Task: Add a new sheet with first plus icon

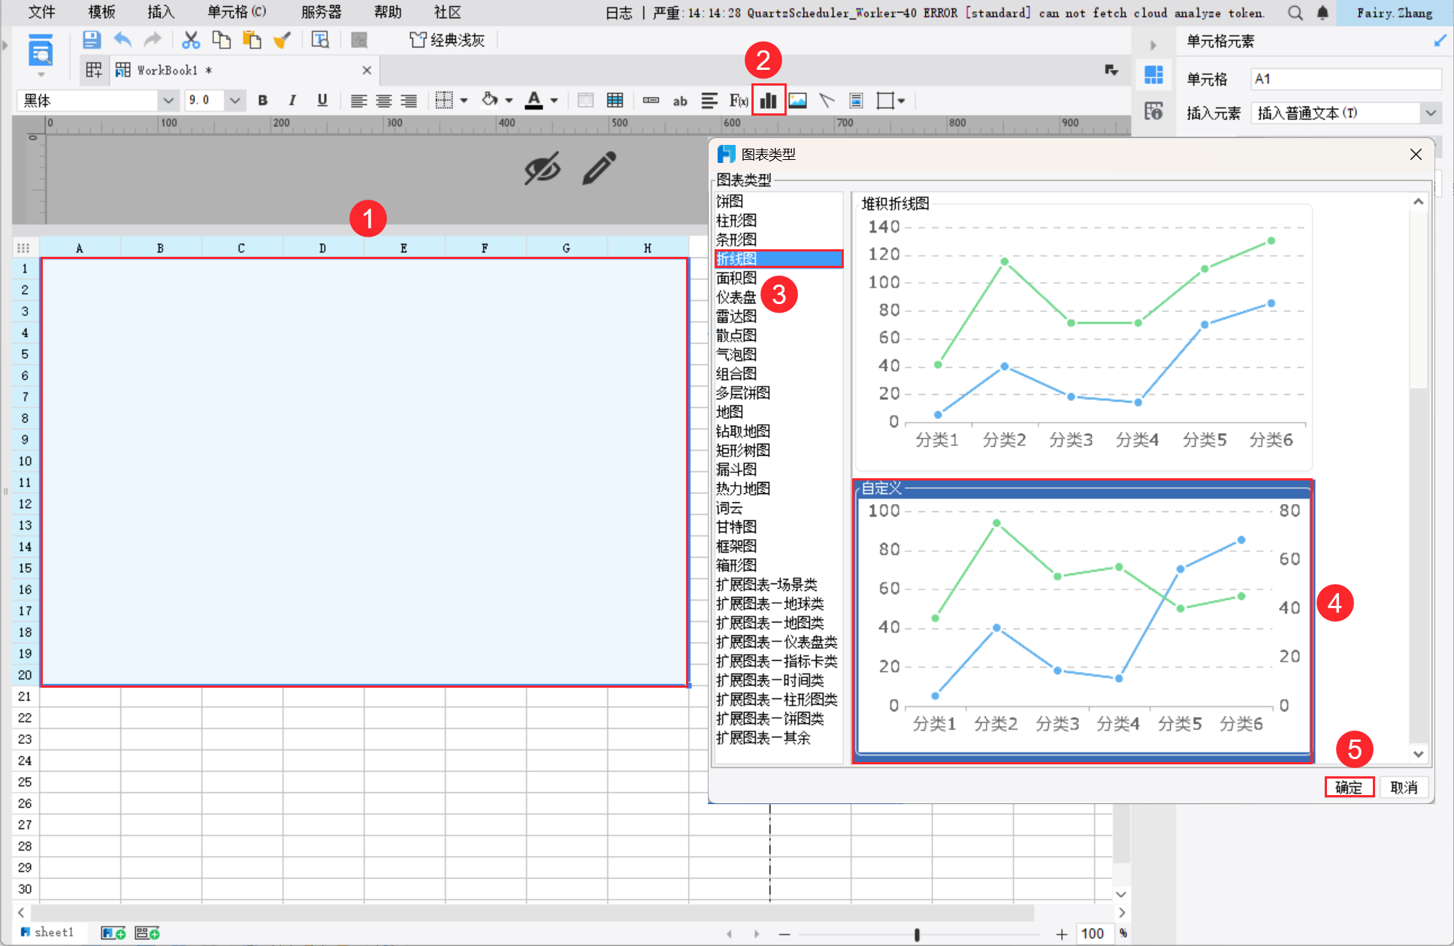Action: (x=113, y=932)
